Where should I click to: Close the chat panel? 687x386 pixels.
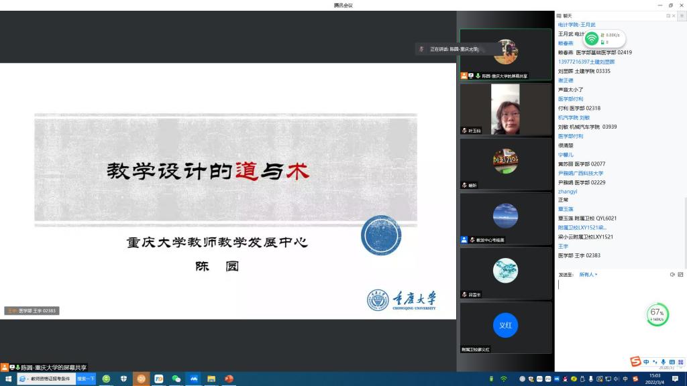tap(674, 16)
